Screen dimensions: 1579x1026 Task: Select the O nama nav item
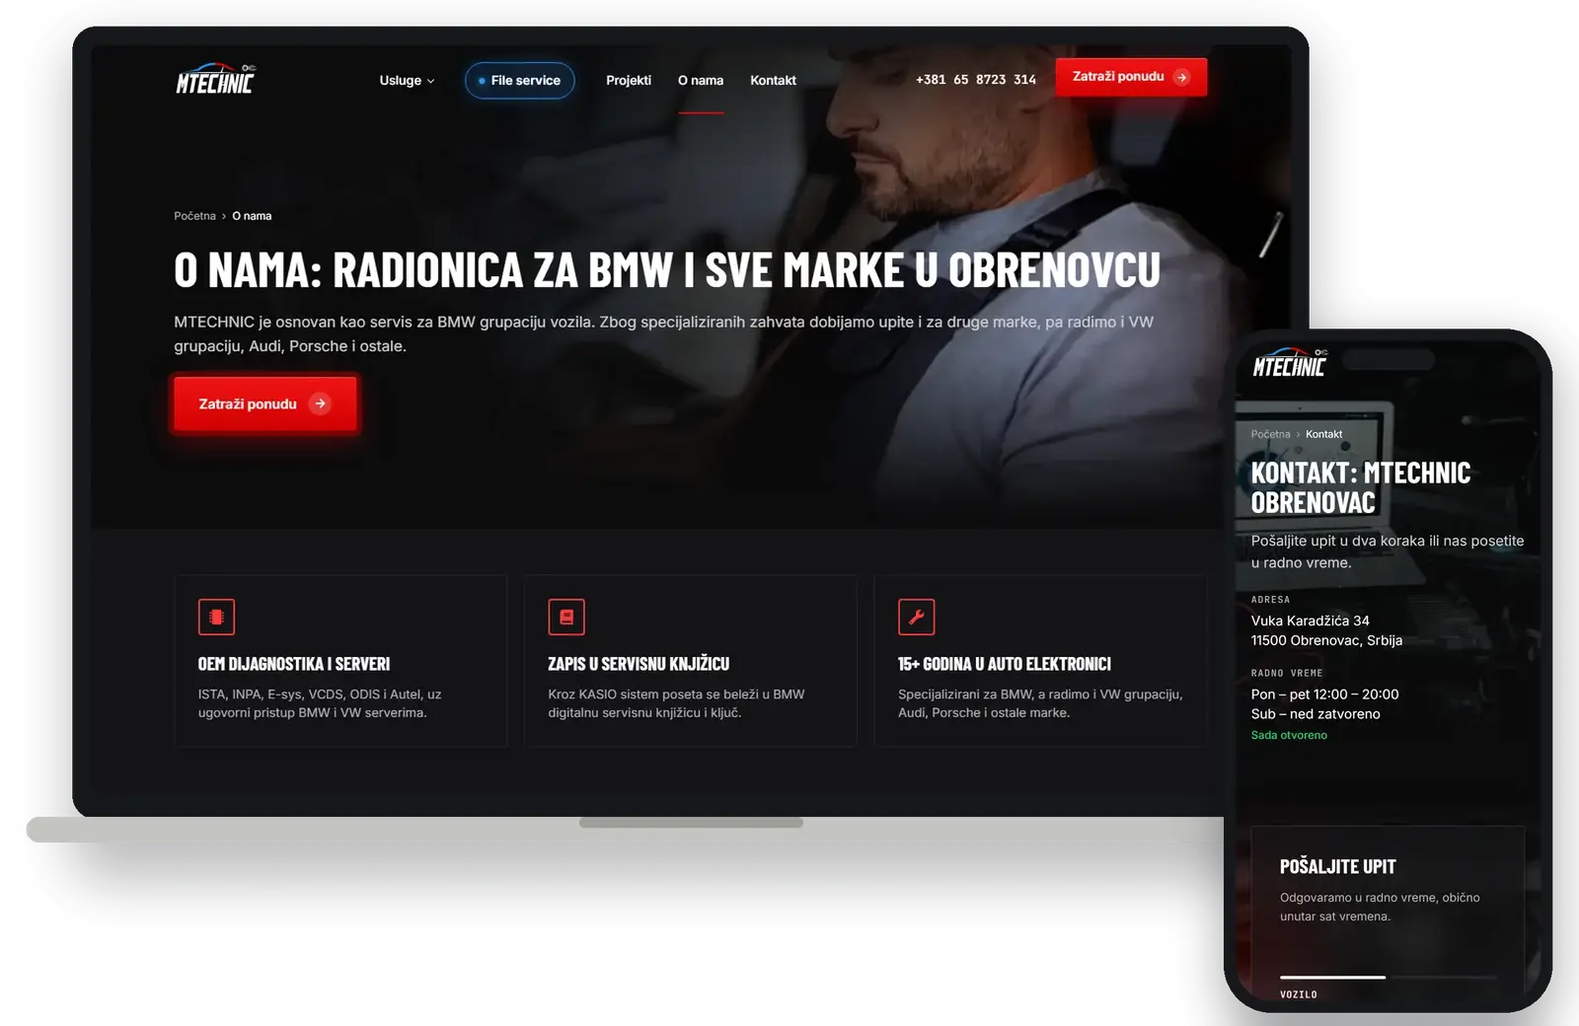tap(701, 81)
